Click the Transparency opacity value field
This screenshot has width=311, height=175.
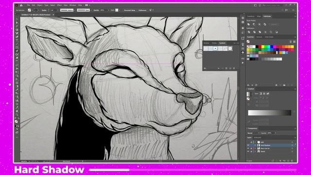(x=270, y=133)
